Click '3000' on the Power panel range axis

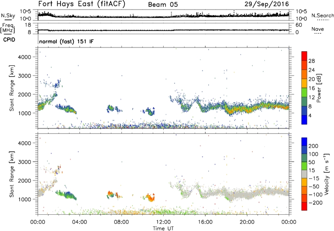(24, 76)
